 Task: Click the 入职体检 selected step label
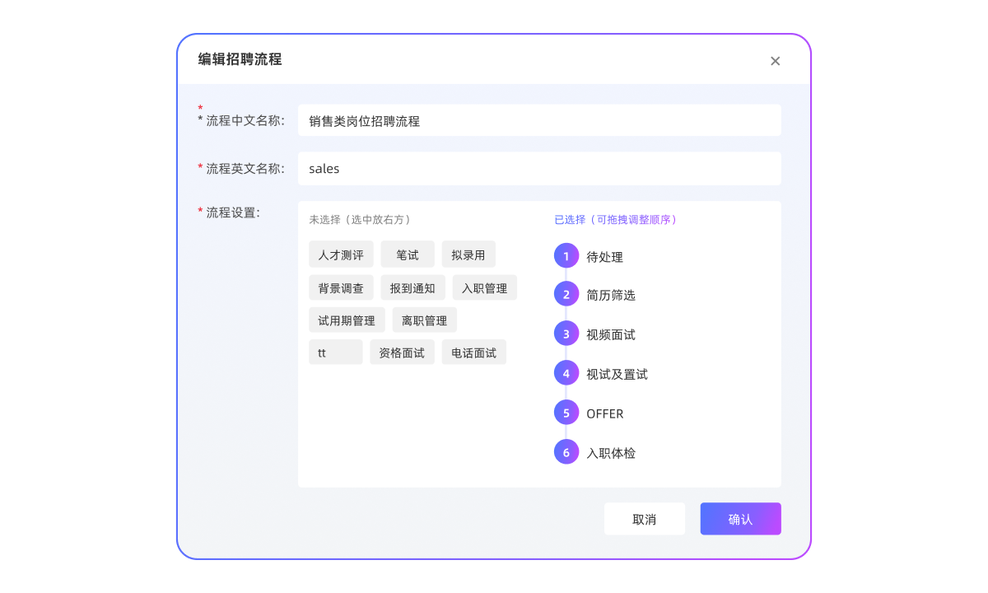point(611,453)
